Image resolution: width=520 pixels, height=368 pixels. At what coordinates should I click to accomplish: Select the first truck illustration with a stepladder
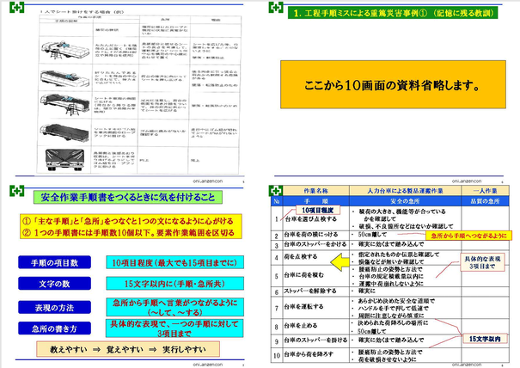[65, 50]
